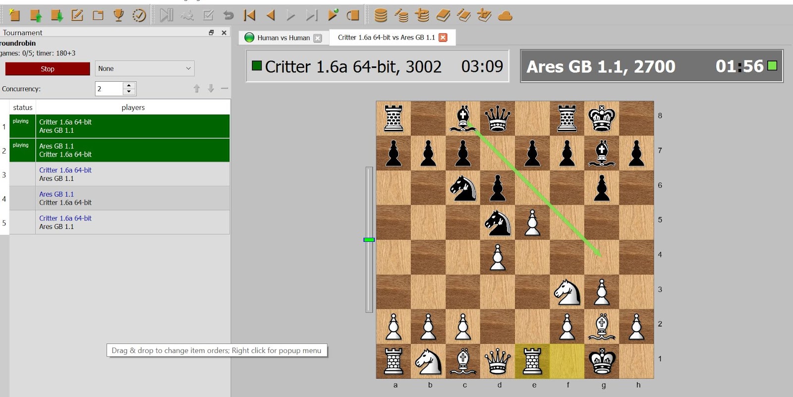
Task: Open the database stack icon
Action: pyautogui.click(x=381, y=15)
